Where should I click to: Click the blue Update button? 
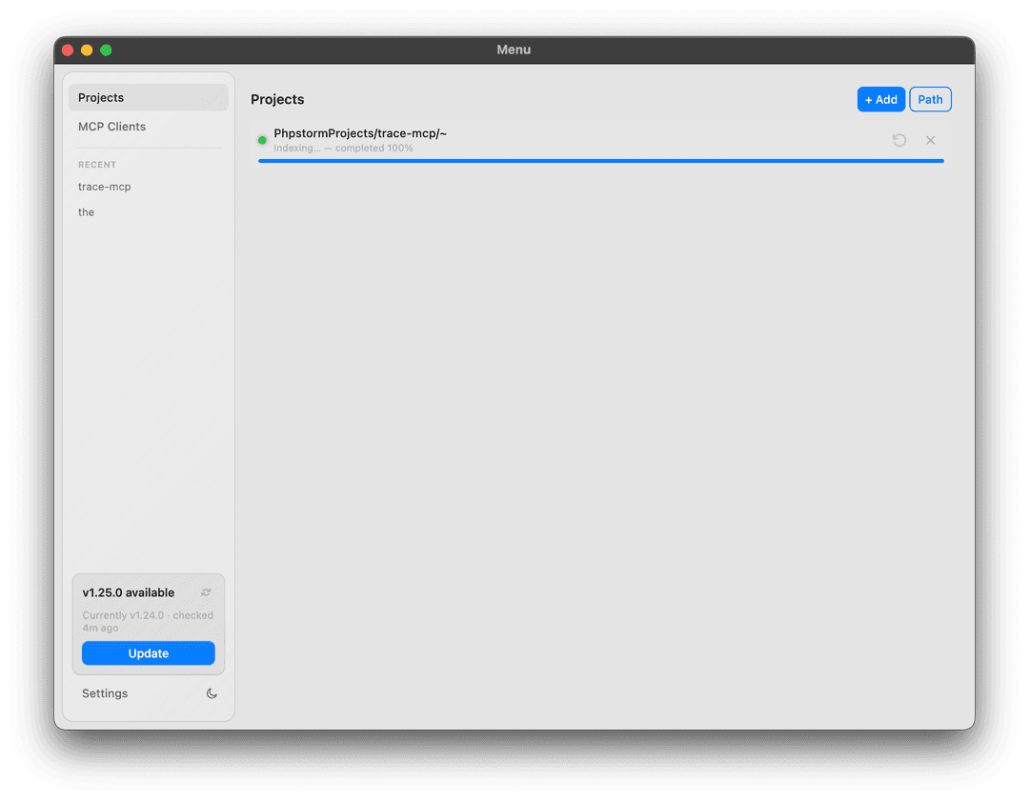click(149, 653)
